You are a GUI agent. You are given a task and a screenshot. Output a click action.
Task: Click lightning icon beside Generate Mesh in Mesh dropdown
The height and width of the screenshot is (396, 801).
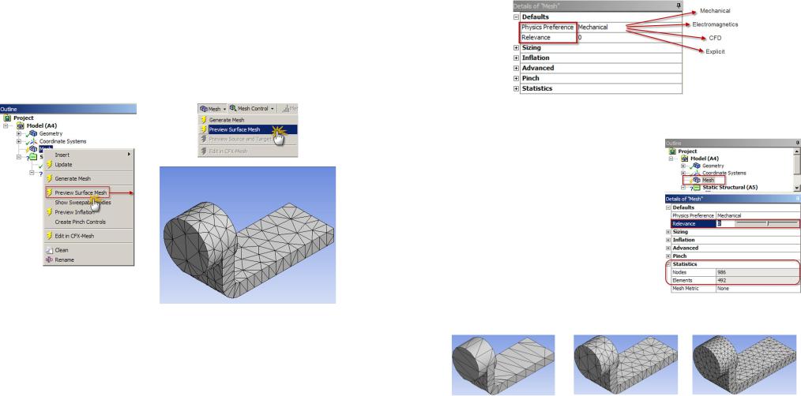coord(203,120)
